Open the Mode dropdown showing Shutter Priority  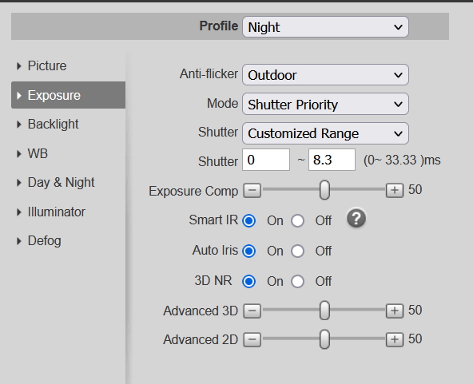[x=325, y=104]
